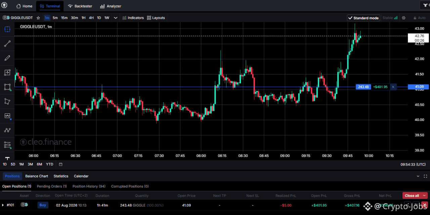
Task: Set chart range to 1D at bottom
Action: pyautogui.click(x=5, y=164)
